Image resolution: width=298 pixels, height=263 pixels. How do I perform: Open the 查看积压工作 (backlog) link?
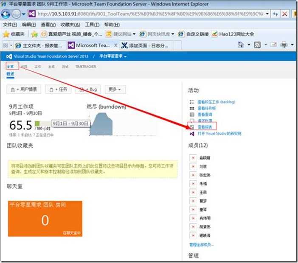point(216,102)
